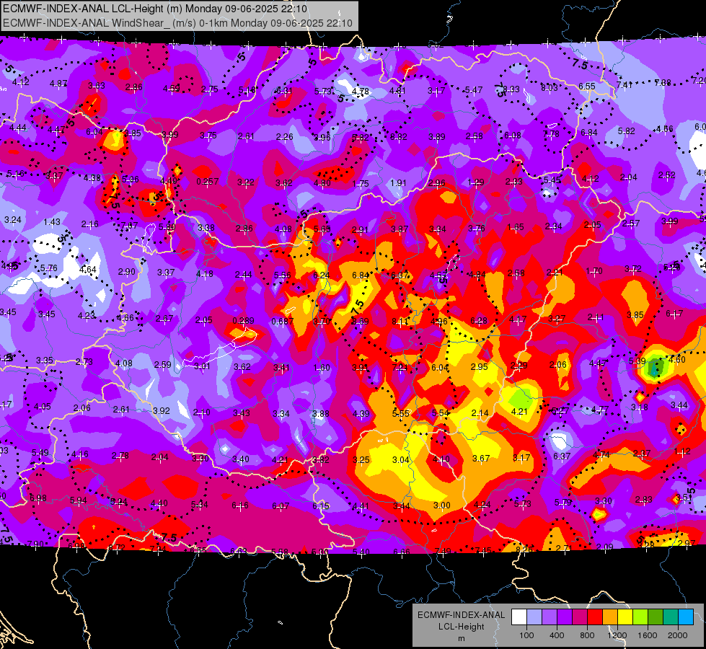Screen dimensions: 706x649
Task: Click the legend tick label '1600'
Action: pyautogui.click(x=648, y=635)
